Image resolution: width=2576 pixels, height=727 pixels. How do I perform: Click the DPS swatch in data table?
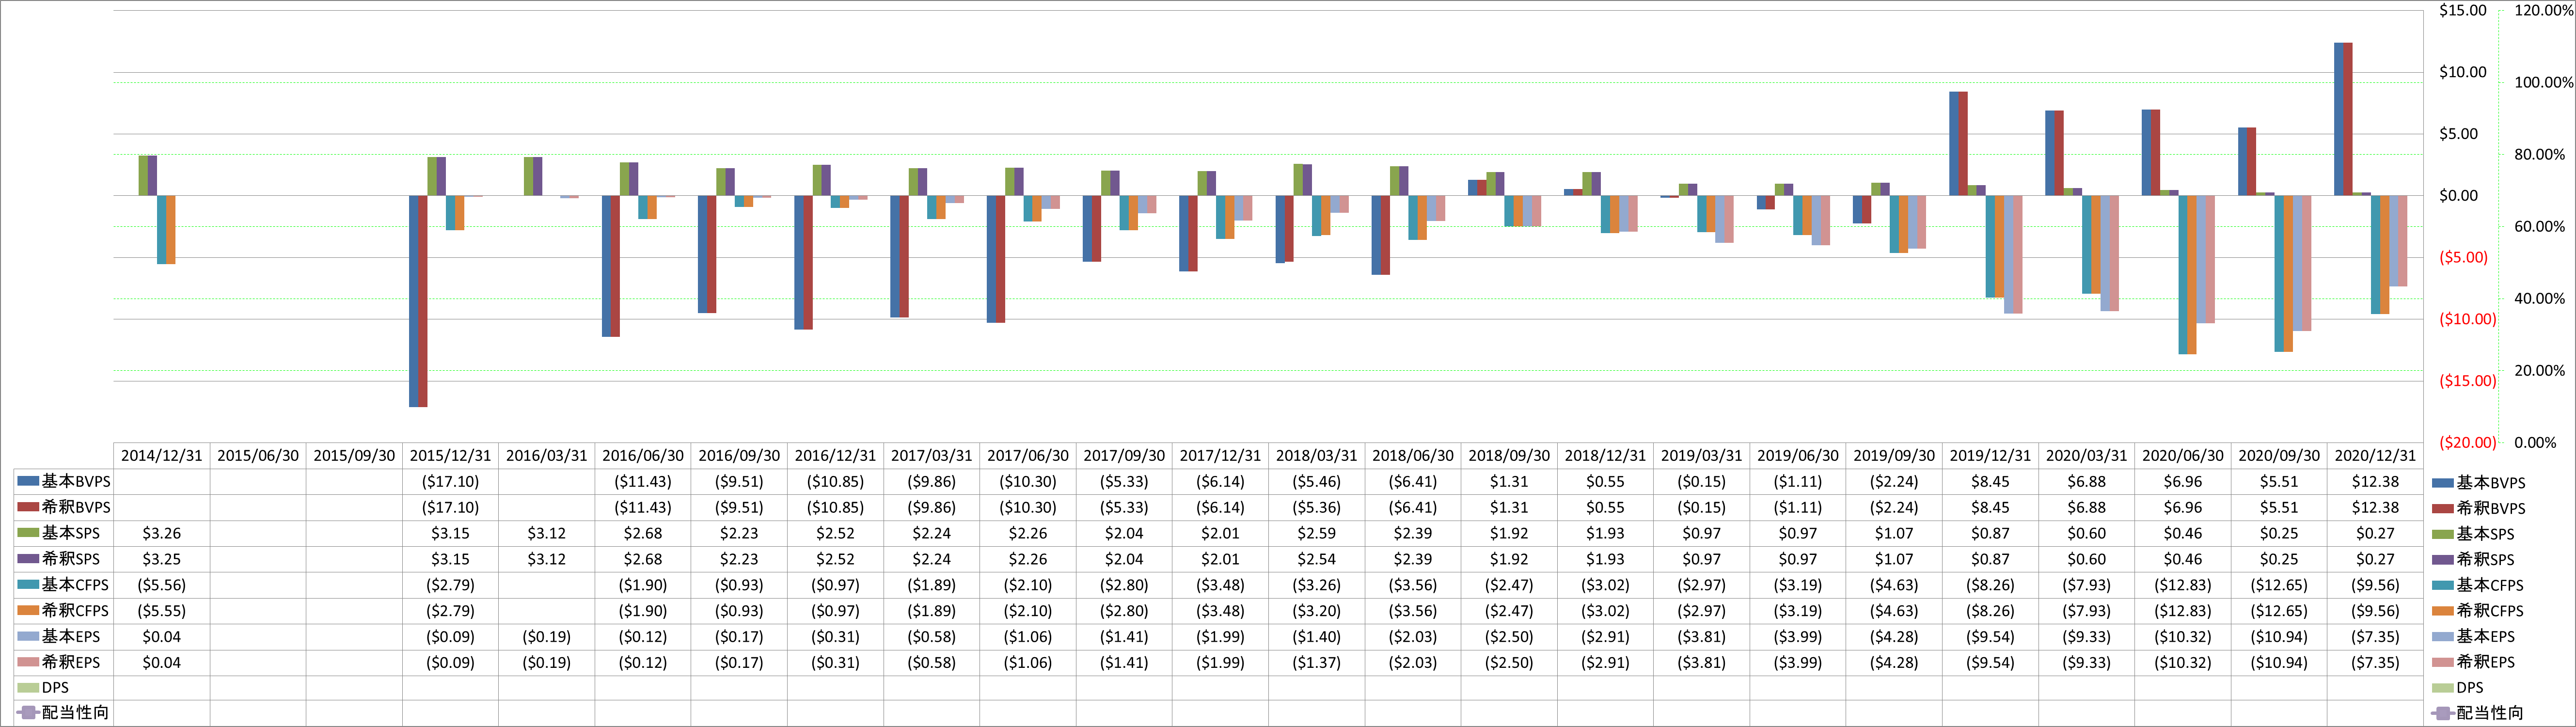tap(28, 688)
